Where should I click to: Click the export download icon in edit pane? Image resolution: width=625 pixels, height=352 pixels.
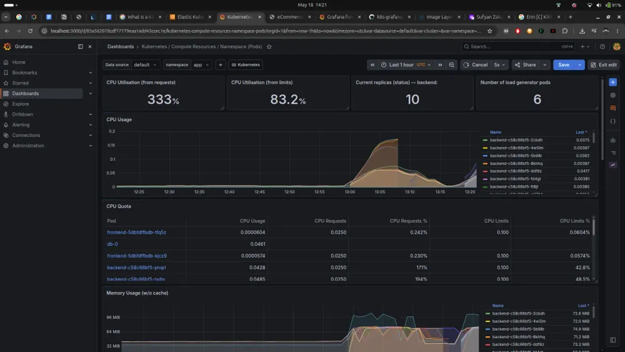pos(613,140)
